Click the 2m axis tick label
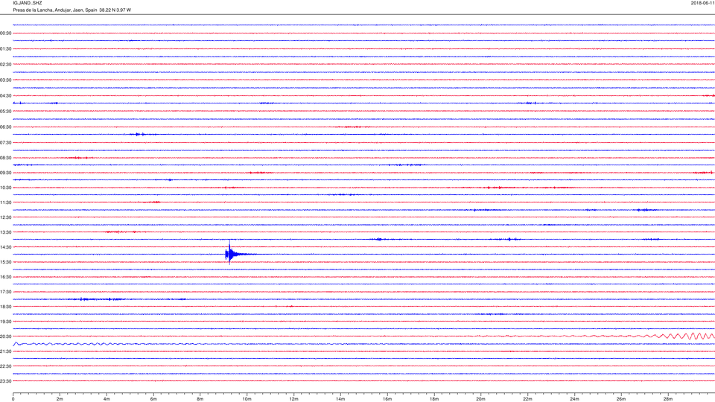 tap(60, 399)
